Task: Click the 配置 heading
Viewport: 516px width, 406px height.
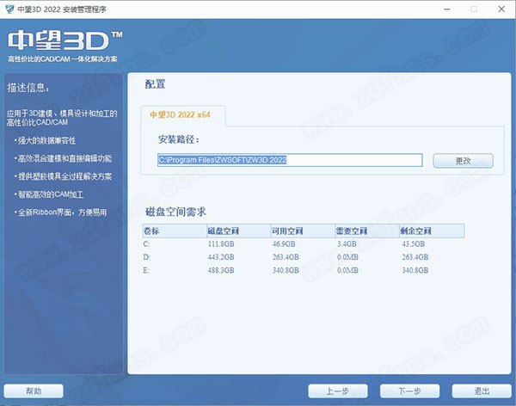Action: (x=155, y=84)
